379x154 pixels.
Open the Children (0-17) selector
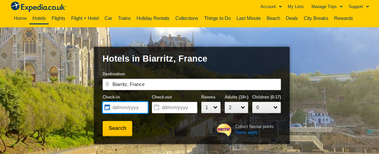[266, 107]
